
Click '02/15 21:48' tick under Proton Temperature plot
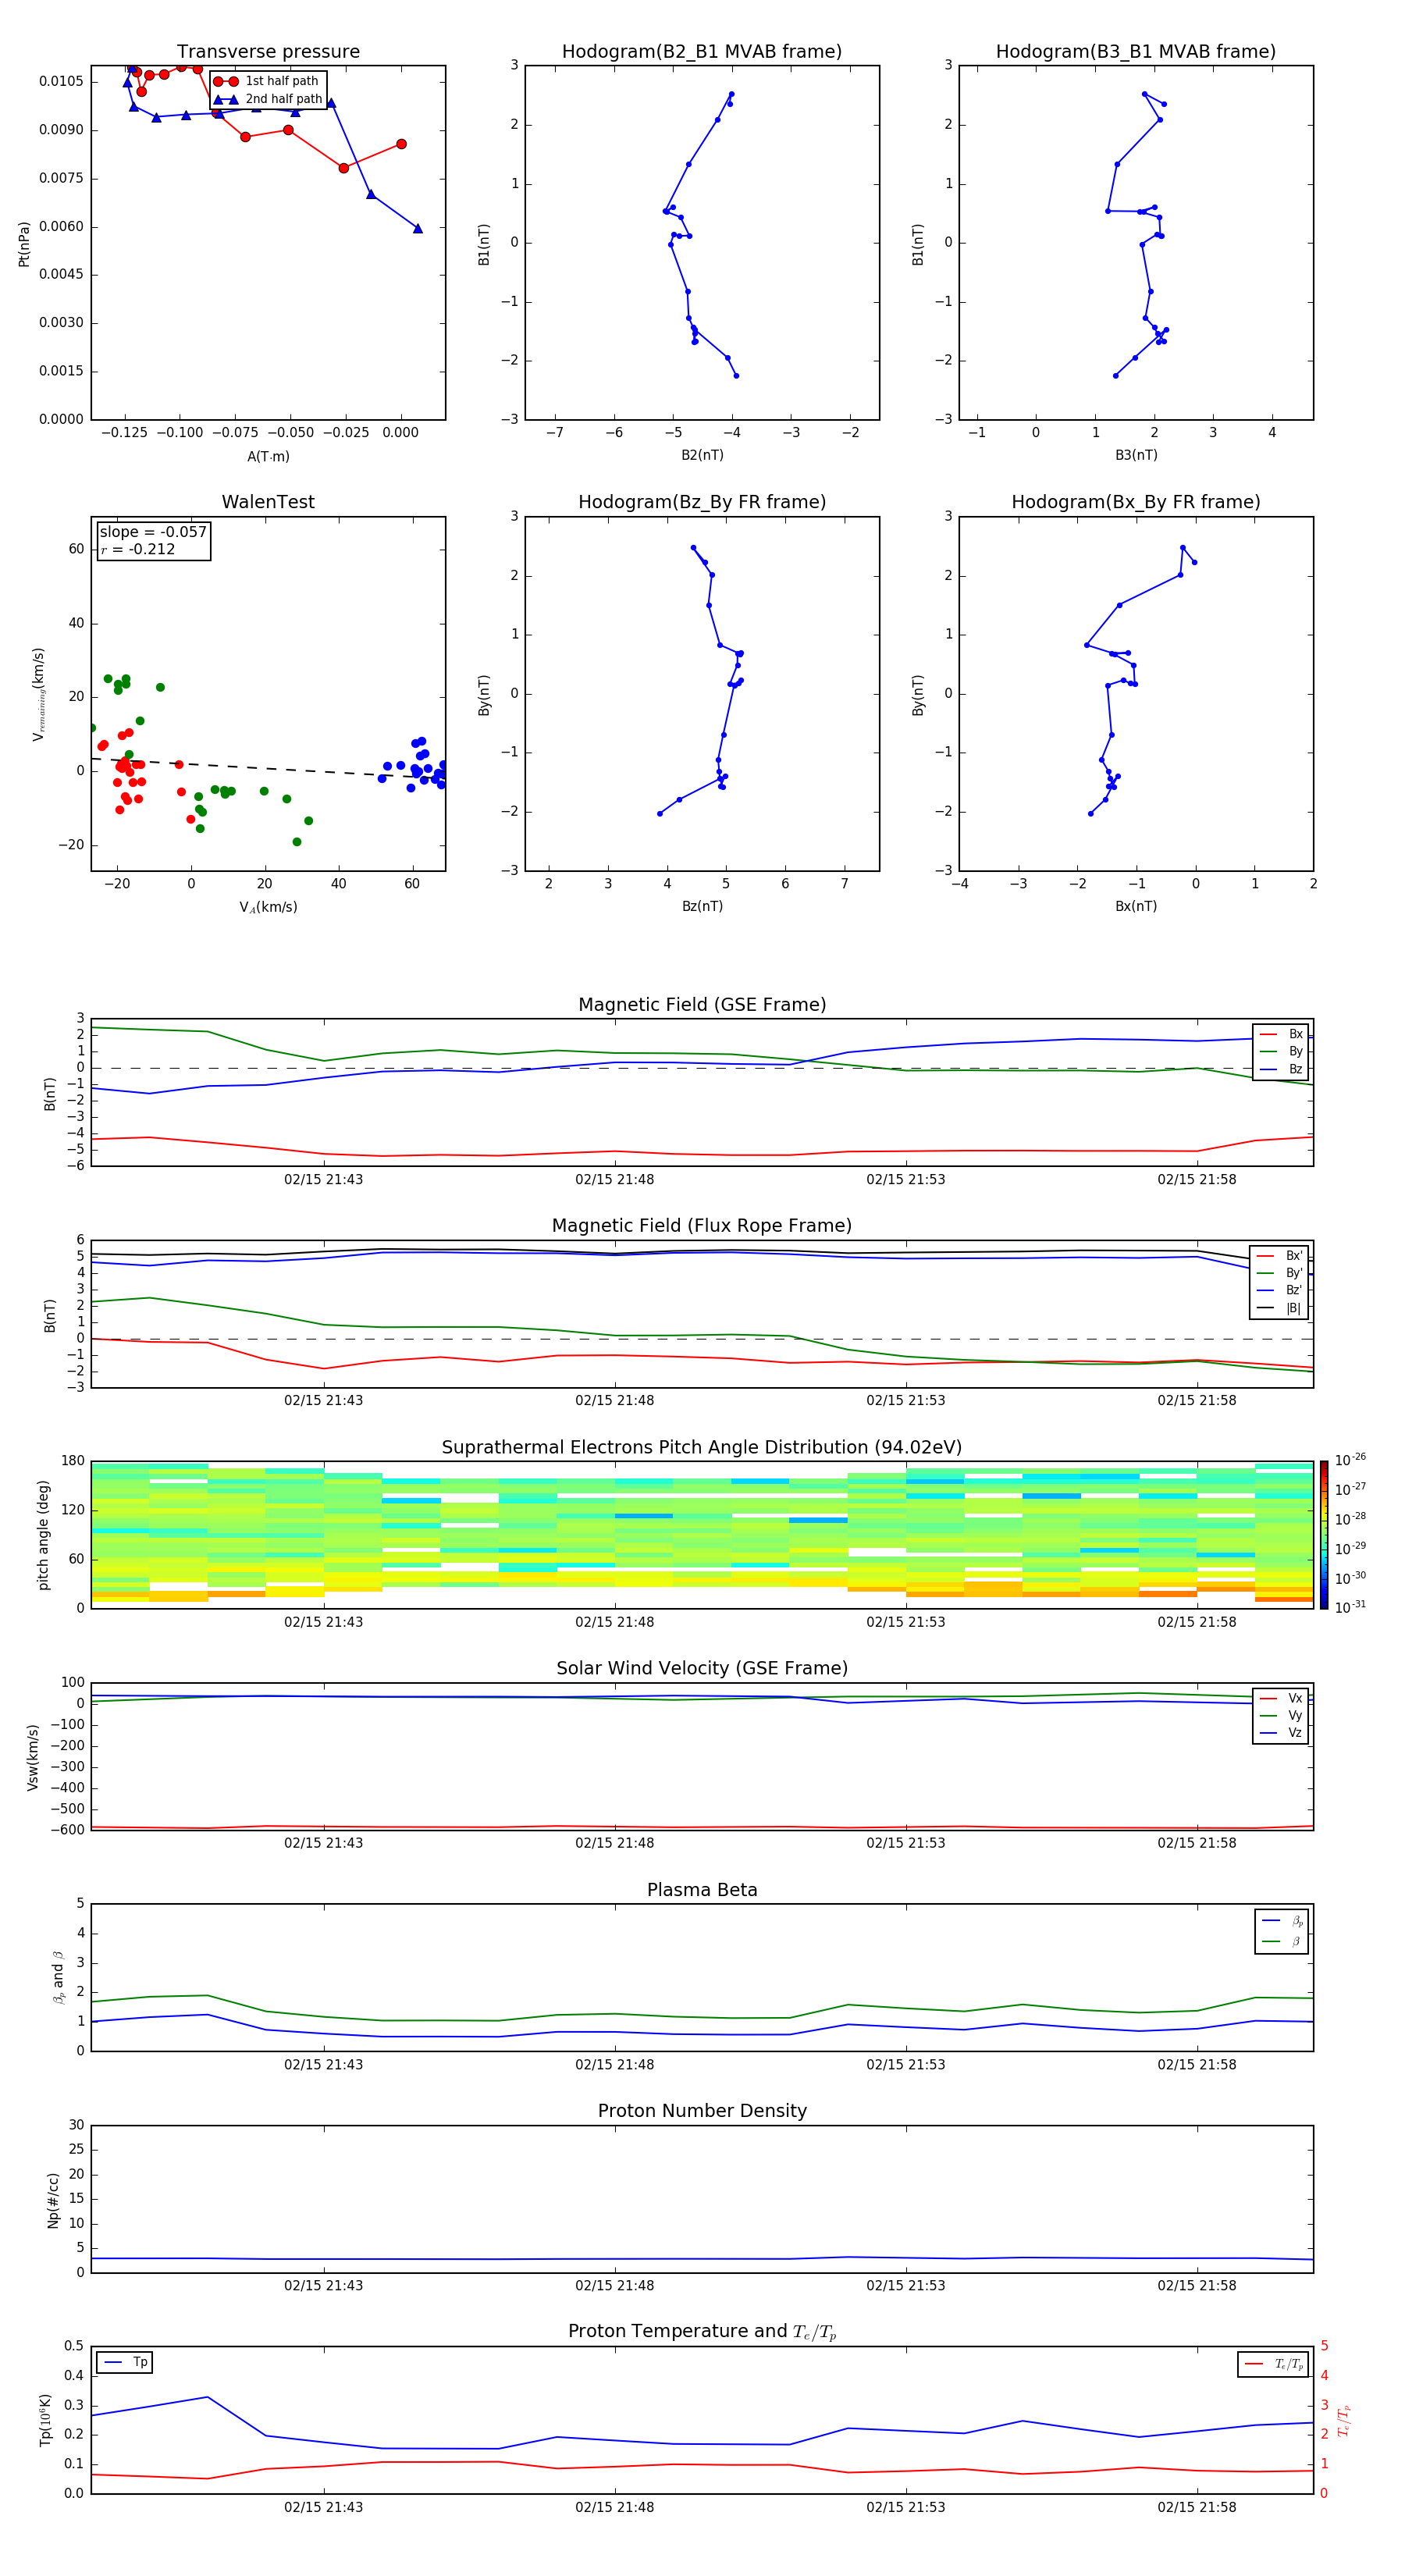coord(614,2507)
